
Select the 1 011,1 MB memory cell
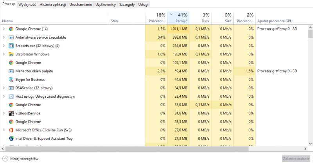(178, 29)
